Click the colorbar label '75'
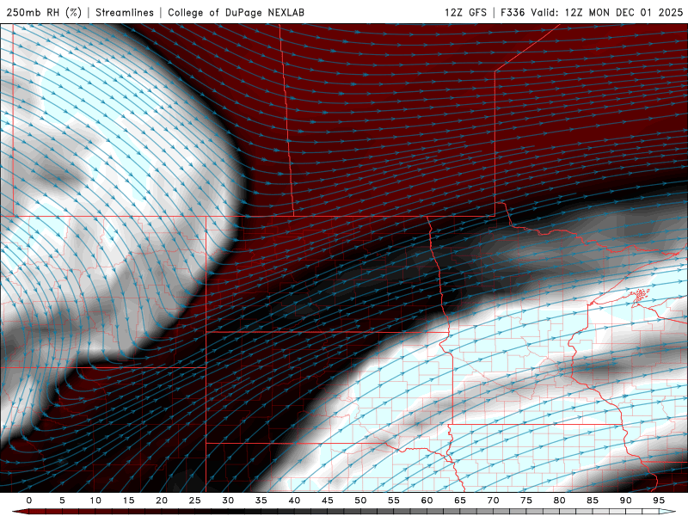 pyautogui.click(x=526, y=501)
